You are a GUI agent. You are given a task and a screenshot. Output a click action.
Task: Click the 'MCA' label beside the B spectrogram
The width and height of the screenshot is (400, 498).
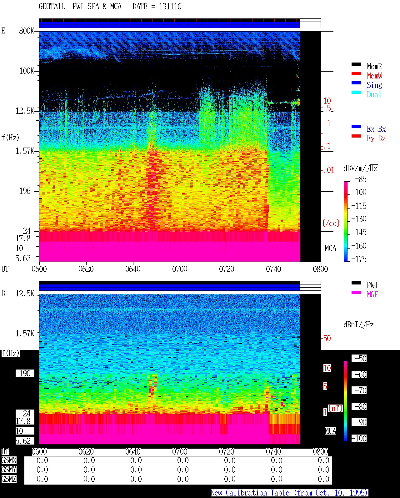330,431
